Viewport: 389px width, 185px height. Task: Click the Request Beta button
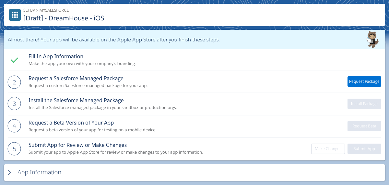coord(364,126)
